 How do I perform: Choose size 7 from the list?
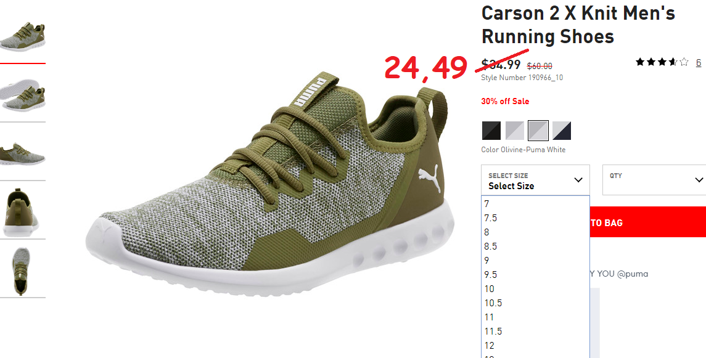tap(535, 204)
